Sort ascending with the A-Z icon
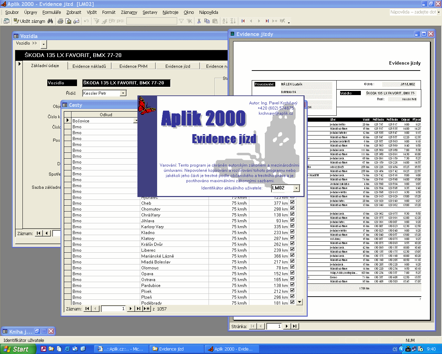442x354 pixels. click(225, 21)
